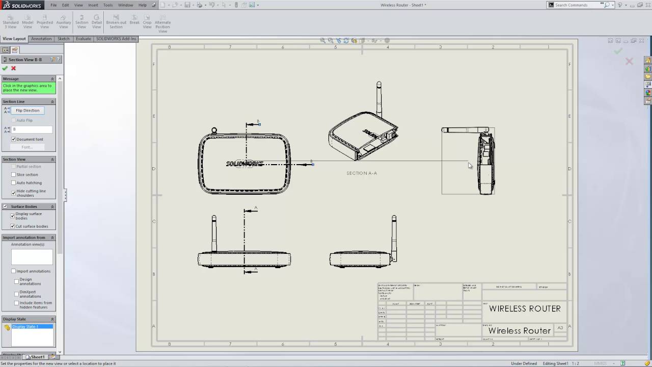Cancel section view with red X
The height and width of the screenshot is (367, 652).
(x=13, y=68)
